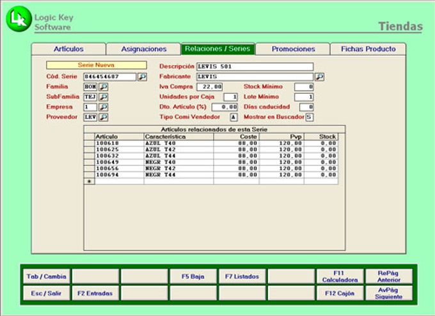Click the NEGR T44 characteristic cell

pyautogui.click(x=178, y=175)
